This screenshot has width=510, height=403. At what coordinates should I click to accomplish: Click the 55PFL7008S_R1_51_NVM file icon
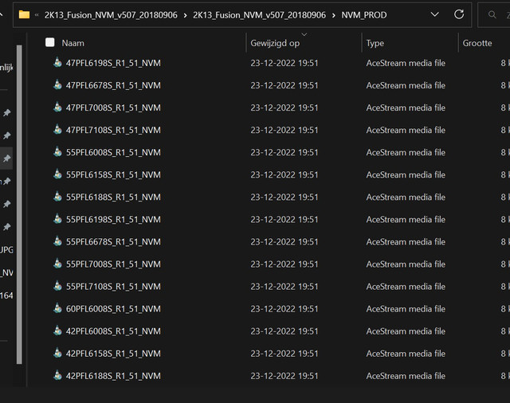(x=57, y=264)
